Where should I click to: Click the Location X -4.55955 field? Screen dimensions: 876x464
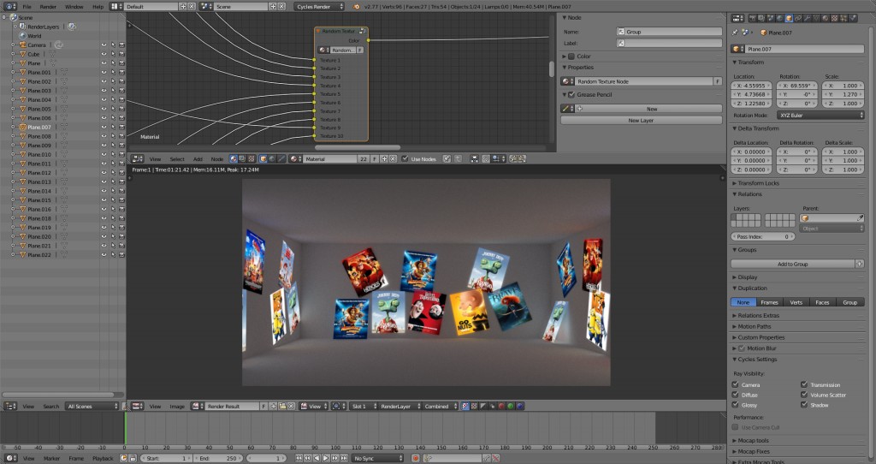[x=751, y=86]
